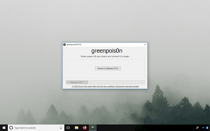Focus the Type here to search field

pos(36,128)
